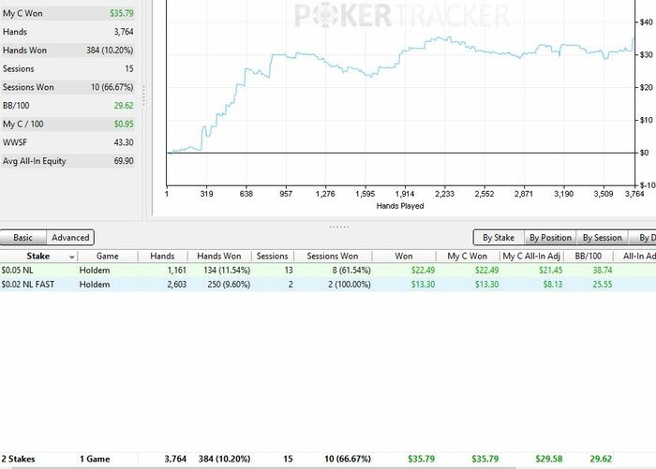Sort by the Hands column header
The image size is (656, 469).
click(x=162, y=256)
